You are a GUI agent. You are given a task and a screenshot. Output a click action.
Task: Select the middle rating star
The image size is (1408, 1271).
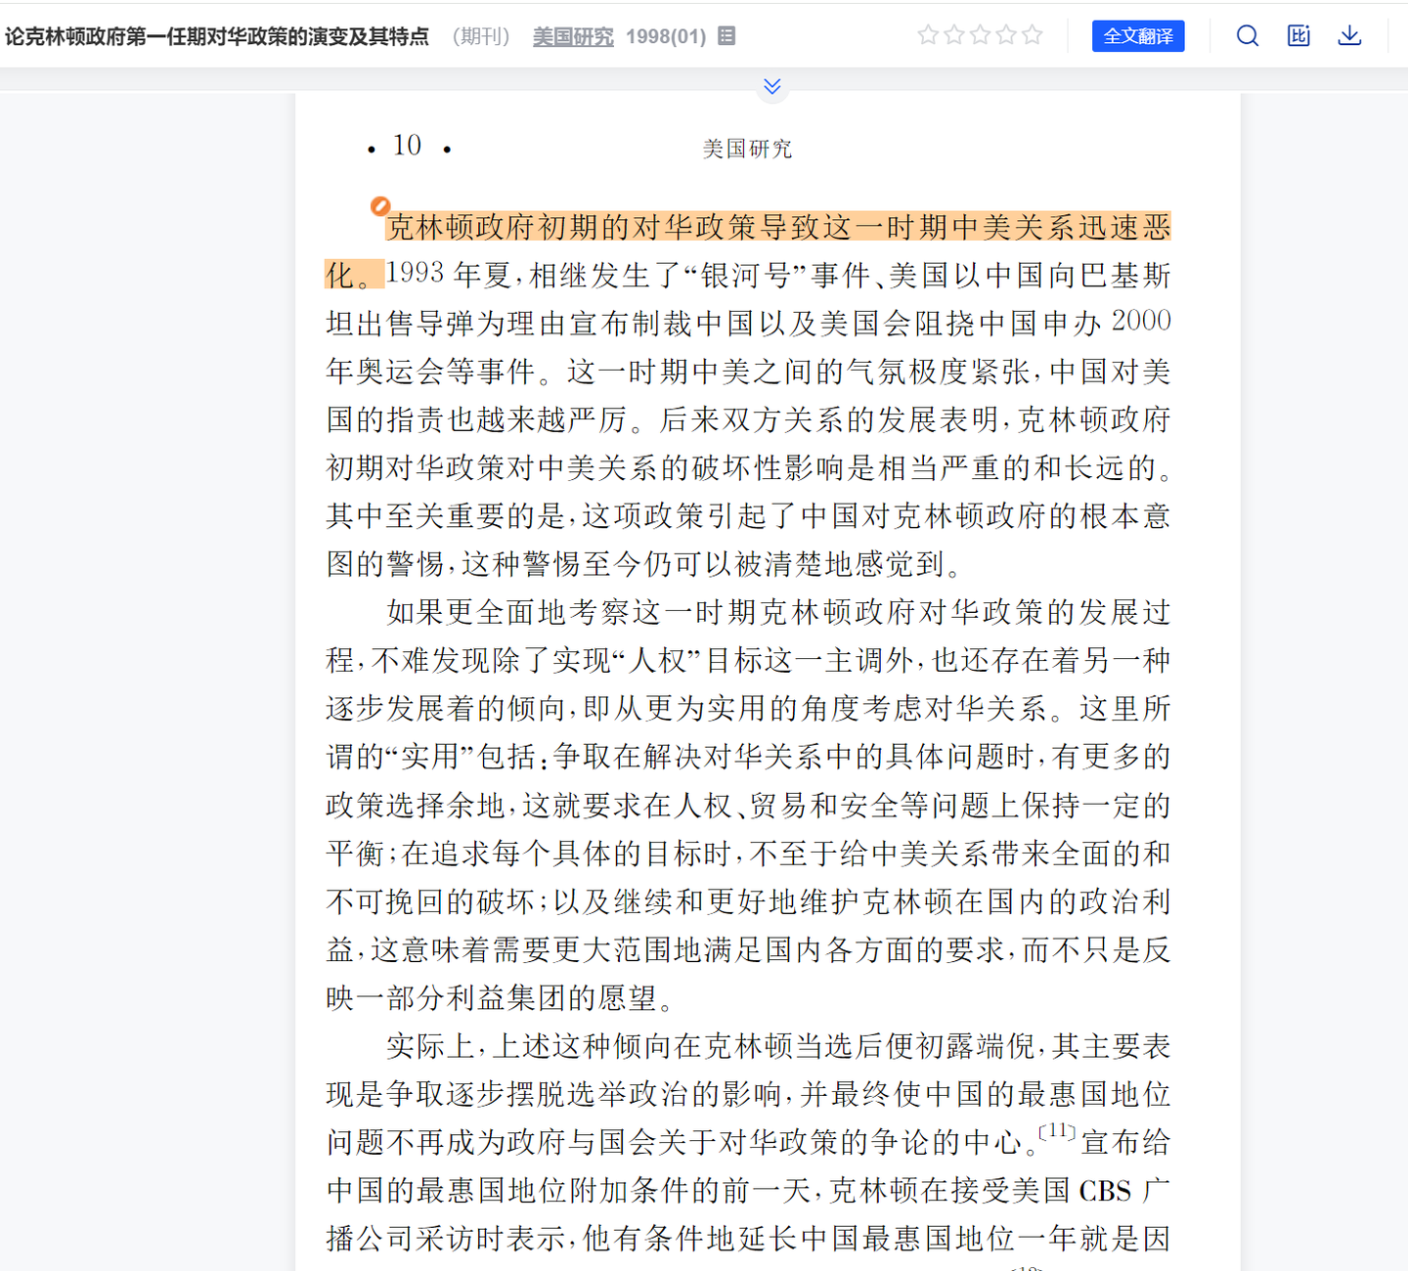(979, 34)
